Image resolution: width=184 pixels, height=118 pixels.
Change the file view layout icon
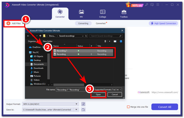106,41
